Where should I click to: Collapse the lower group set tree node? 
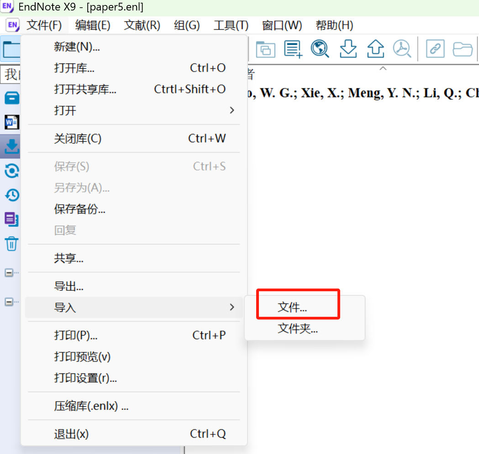[9, 302]
